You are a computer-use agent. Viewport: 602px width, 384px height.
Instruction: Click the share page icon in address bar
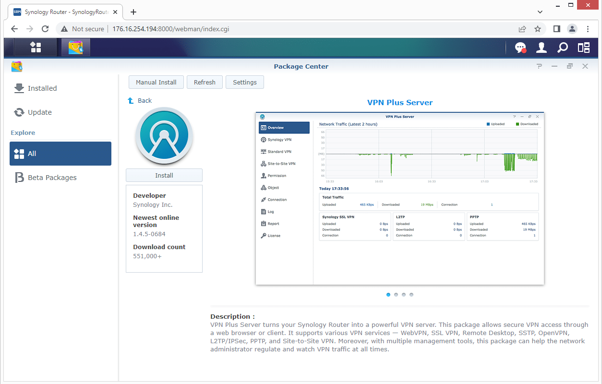[x=522, y=29]
